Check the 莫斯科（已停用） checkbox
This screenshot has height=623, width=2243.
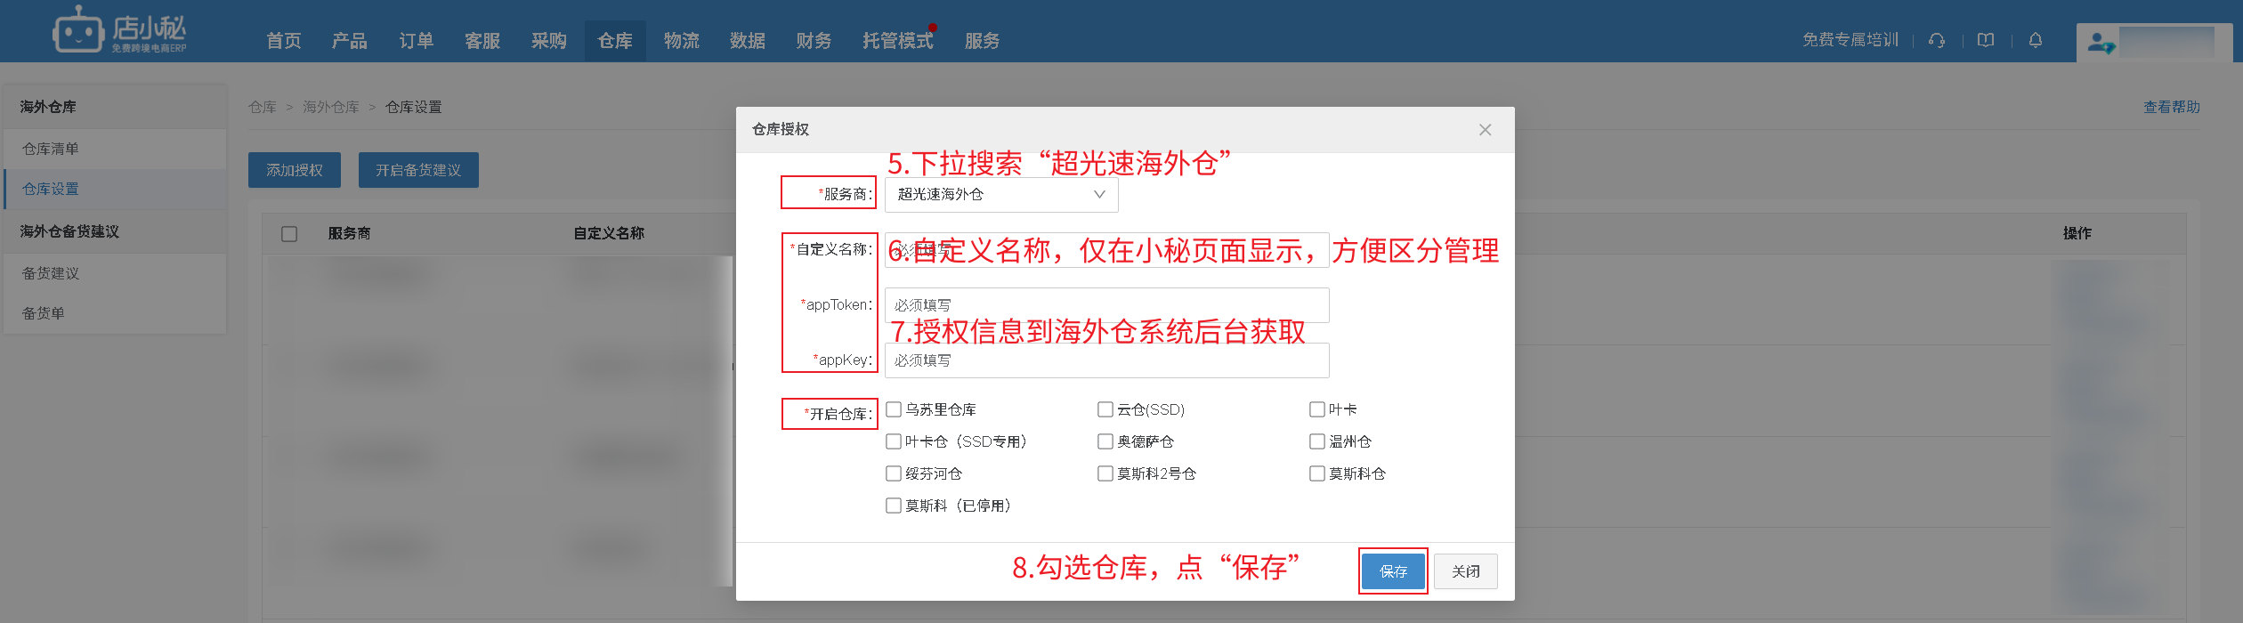[894, 506]
